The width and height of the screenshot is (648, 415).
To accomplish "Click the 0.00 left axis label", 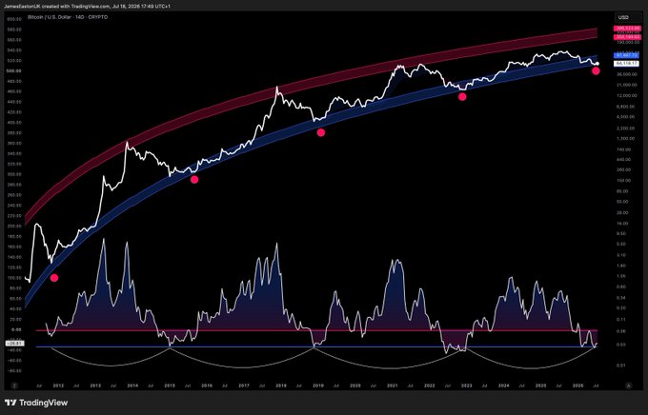I will coord(16,330).
